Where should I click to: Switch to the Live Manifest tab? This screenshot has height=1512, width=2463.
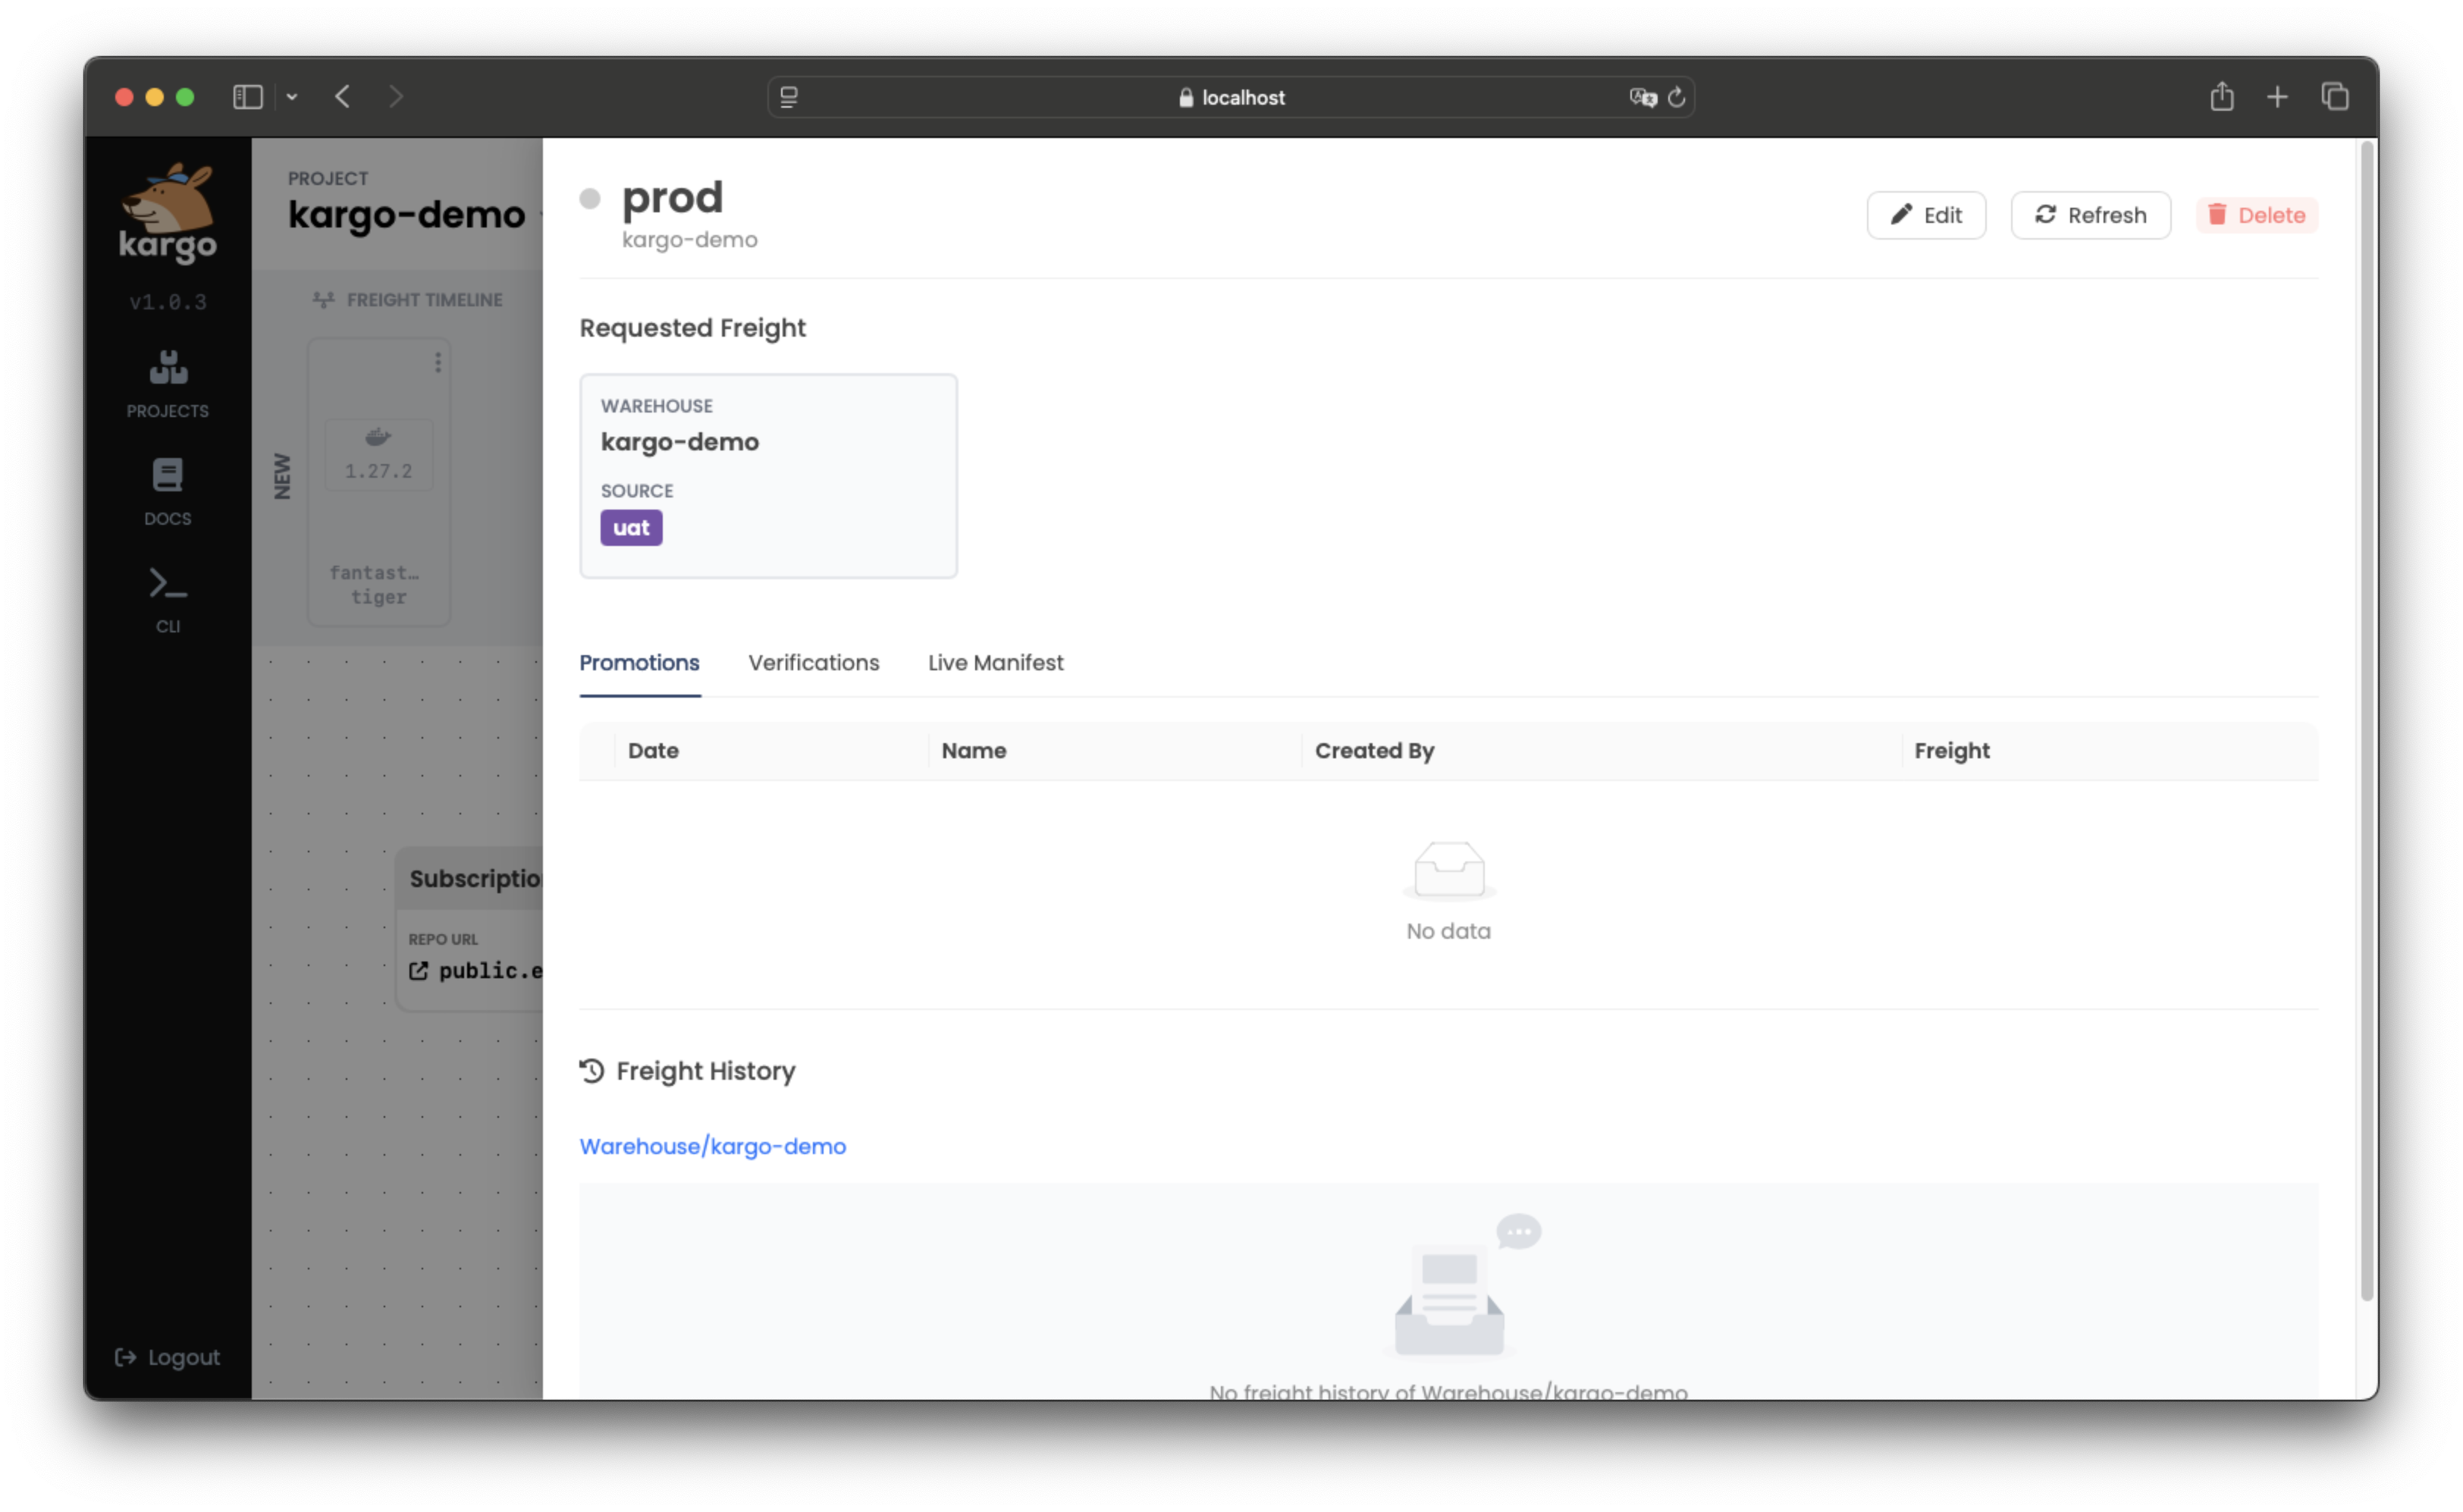996,662
